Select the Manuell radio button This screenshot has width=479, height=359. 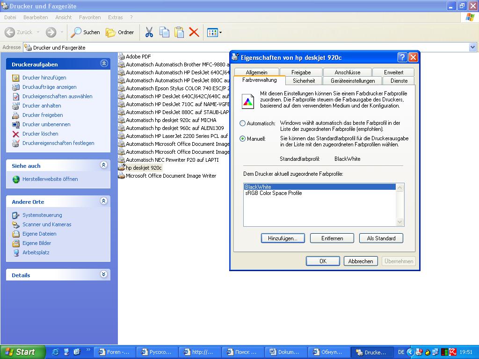[x=242, y=139]
